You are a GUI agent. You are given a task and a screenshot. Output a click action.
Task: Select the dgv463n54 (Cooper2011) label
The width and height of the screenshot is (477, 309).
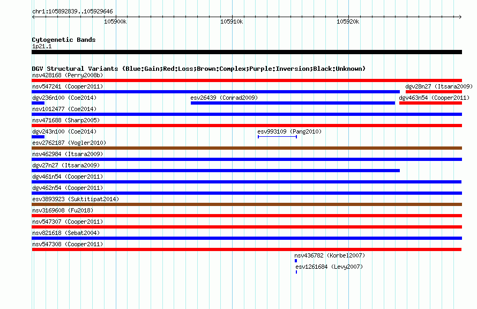434,98
